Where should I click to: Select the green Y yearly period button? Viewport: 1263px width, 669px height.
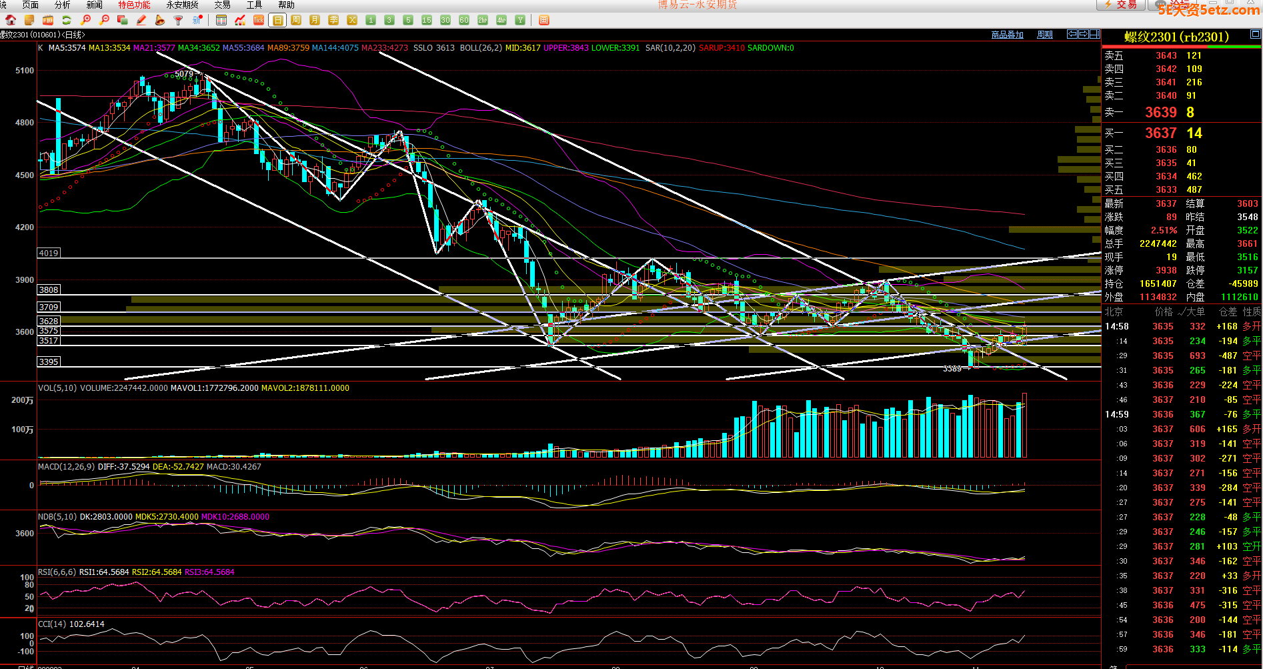[520, 20]
